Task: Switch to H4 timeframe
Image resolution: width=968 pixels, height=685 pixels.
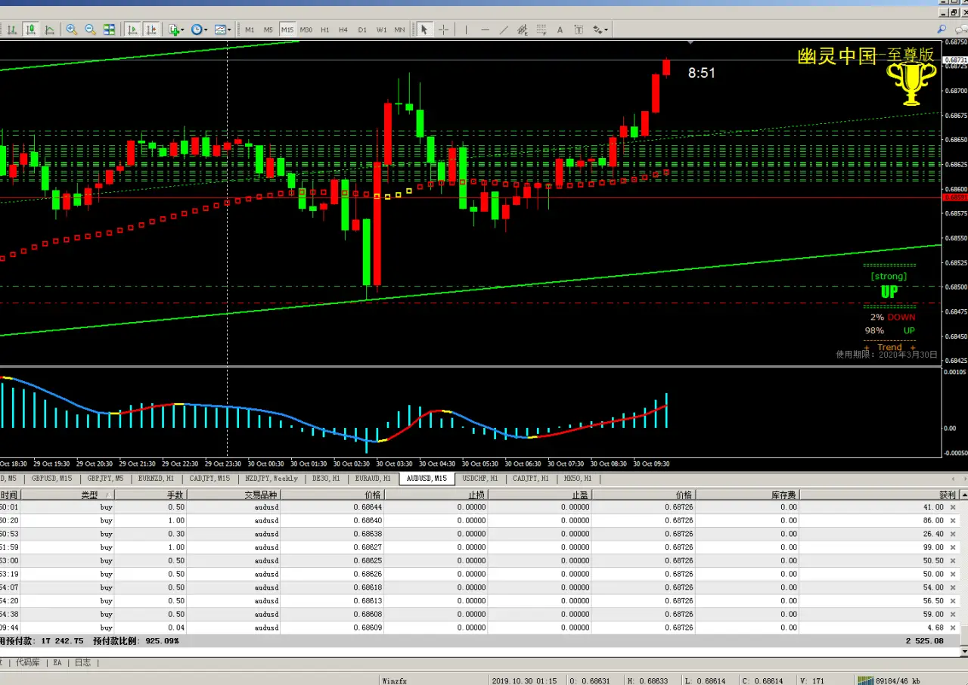Action: point(343,29)
